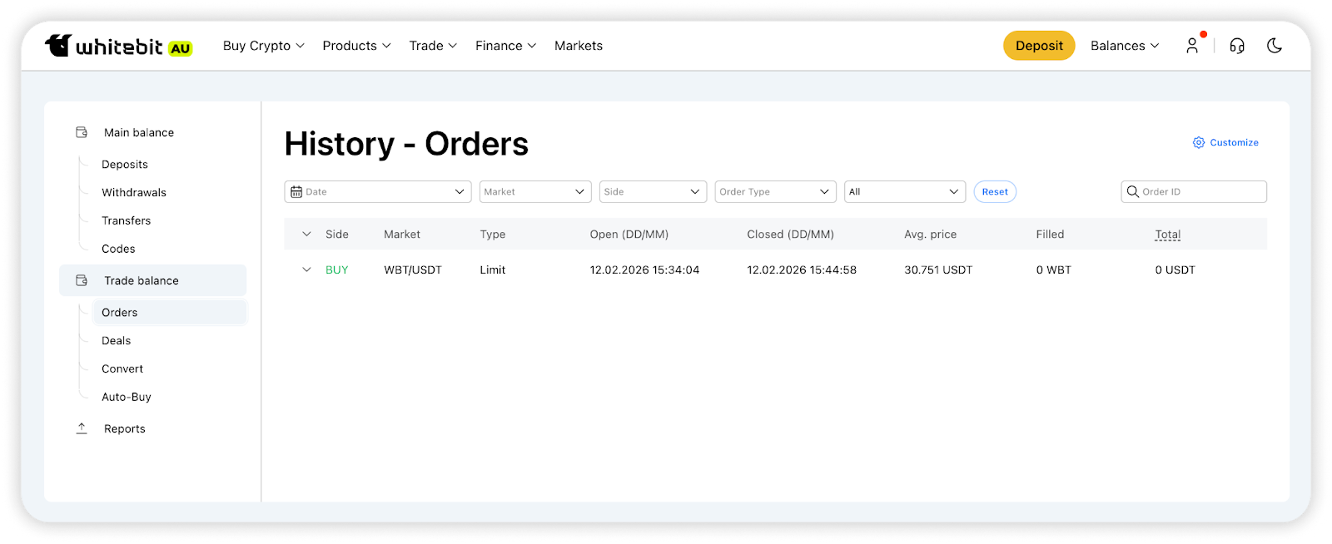This screenshot has width=1332, height=544.
Task: Click the calendar icon in Date filter
Action: (x=296, y=191)
